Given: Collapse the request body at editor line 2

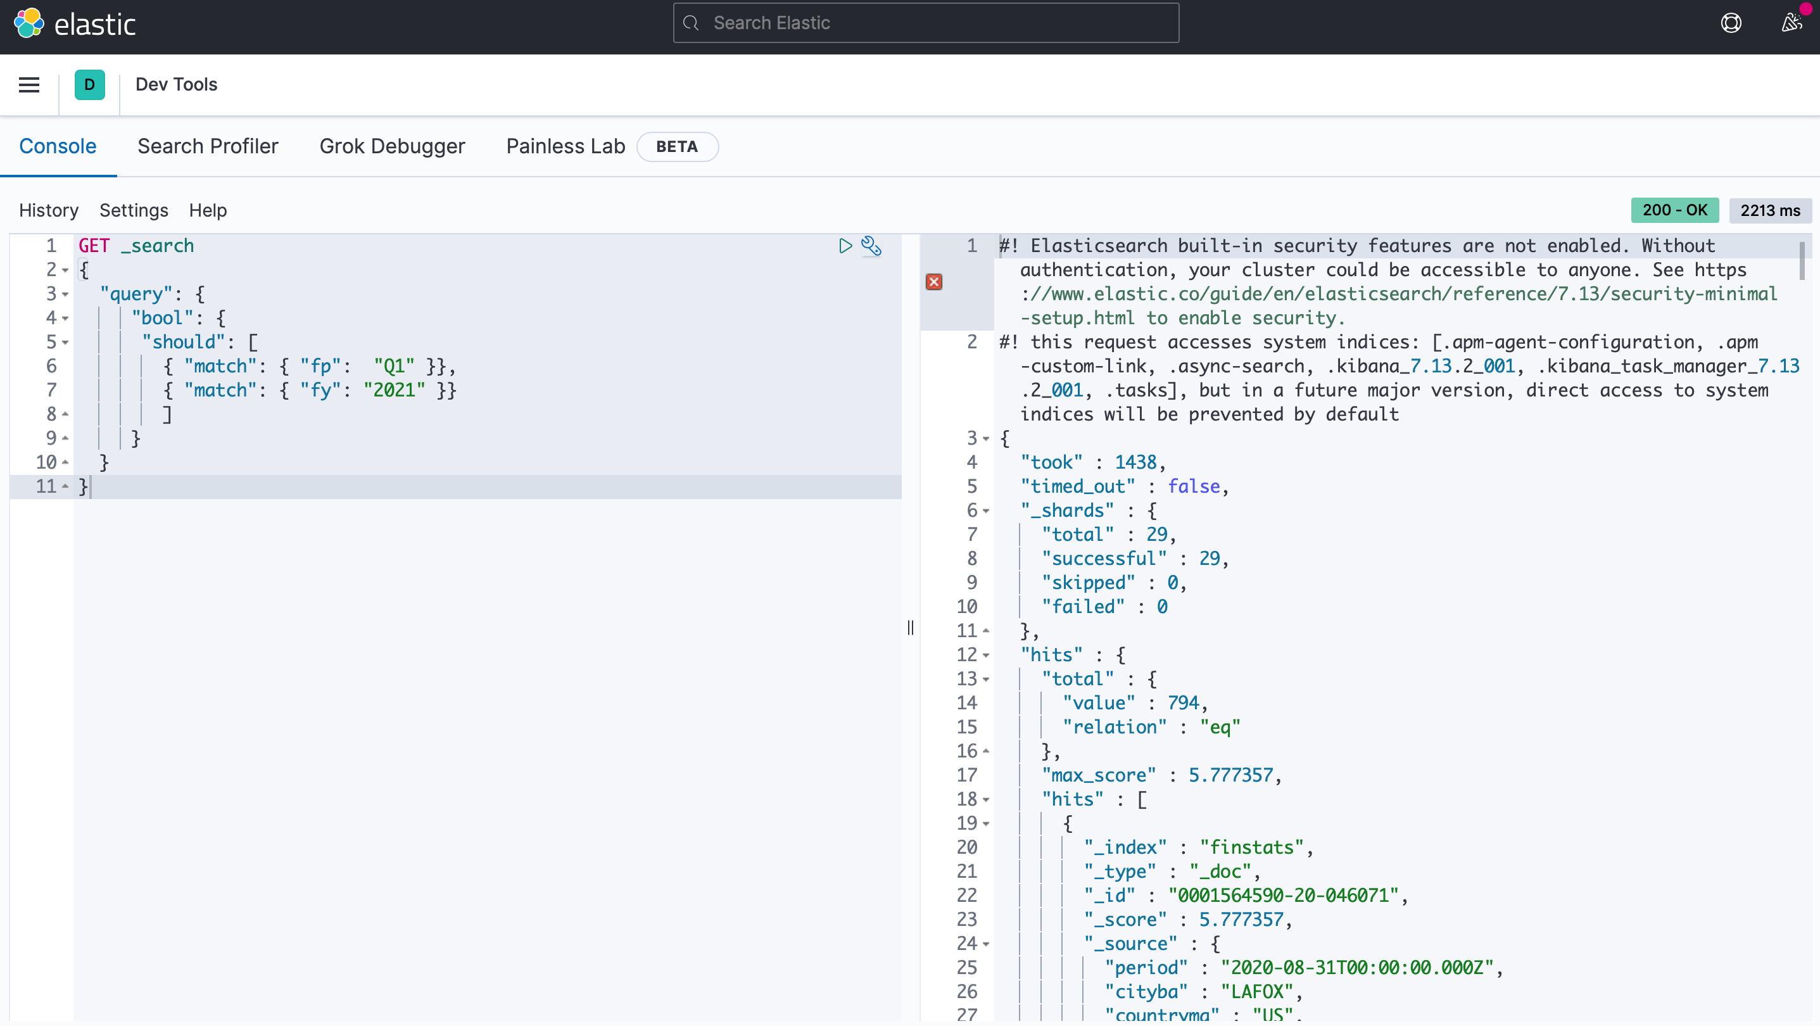Looking at the screenshot, I should 65,270.
